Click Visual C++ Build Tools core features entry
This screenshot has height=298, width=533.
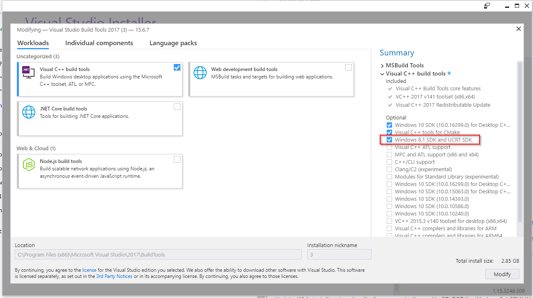[x=438, y=88]
